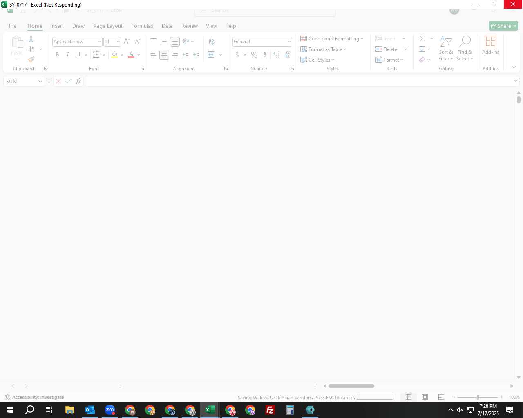Apply the Percent Style format
The height and width of the screenshot is (418, 523).
254,55
